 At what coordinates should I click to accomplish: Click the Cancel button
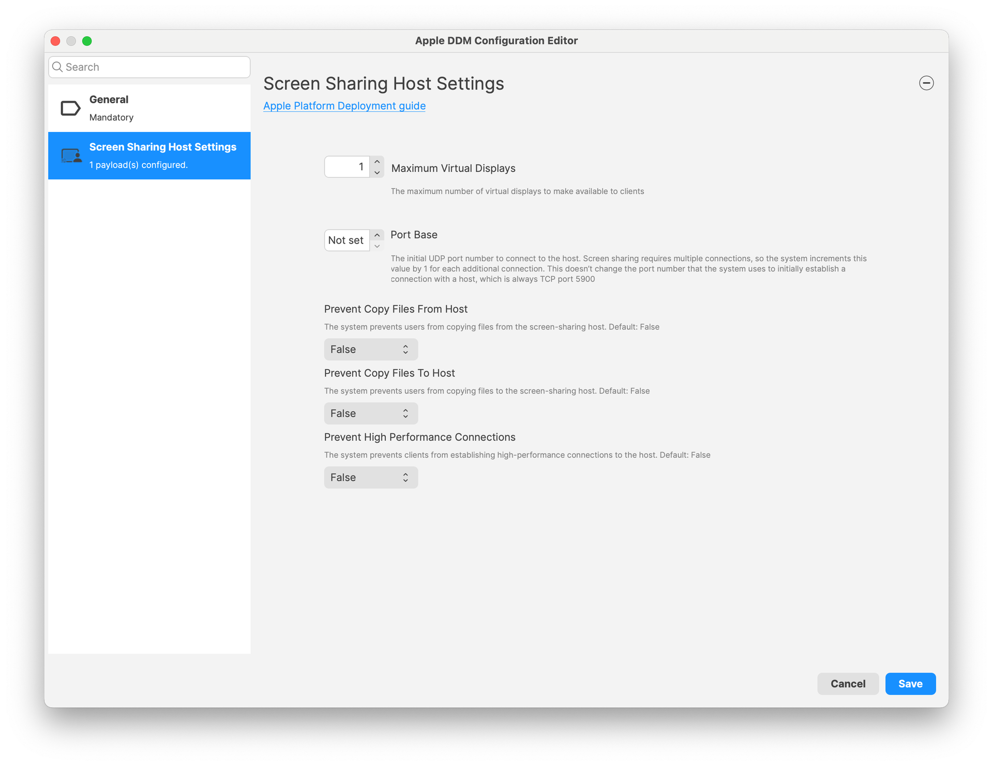848,684
